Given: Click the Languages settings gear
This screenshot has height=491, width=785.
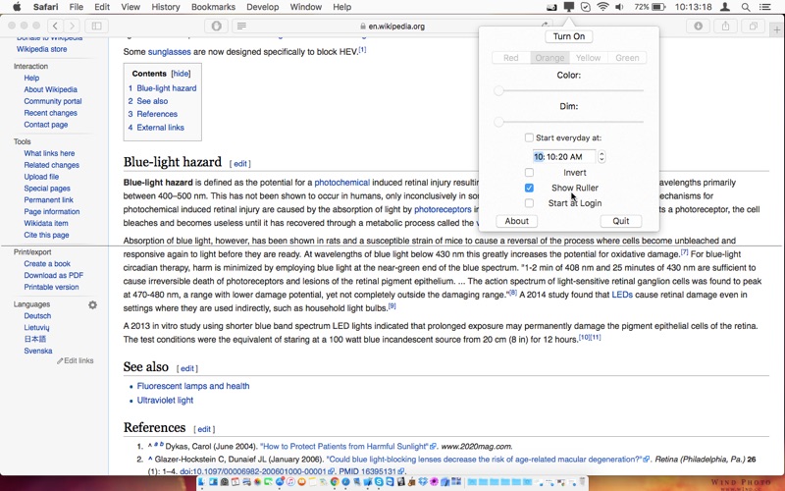Looking at the screenshot, I should click(x=92, y=304).
